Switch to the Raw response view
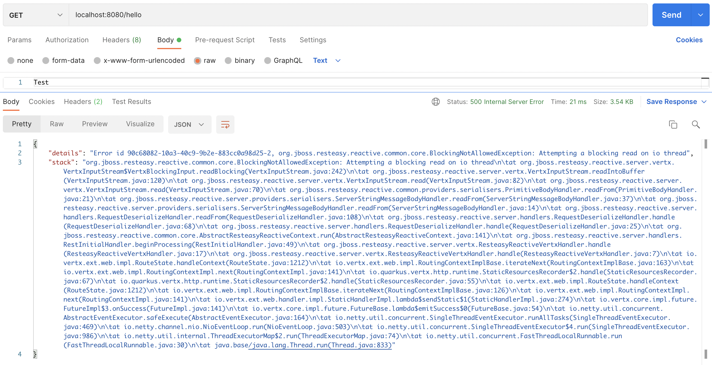 click(x=56, y=124)
